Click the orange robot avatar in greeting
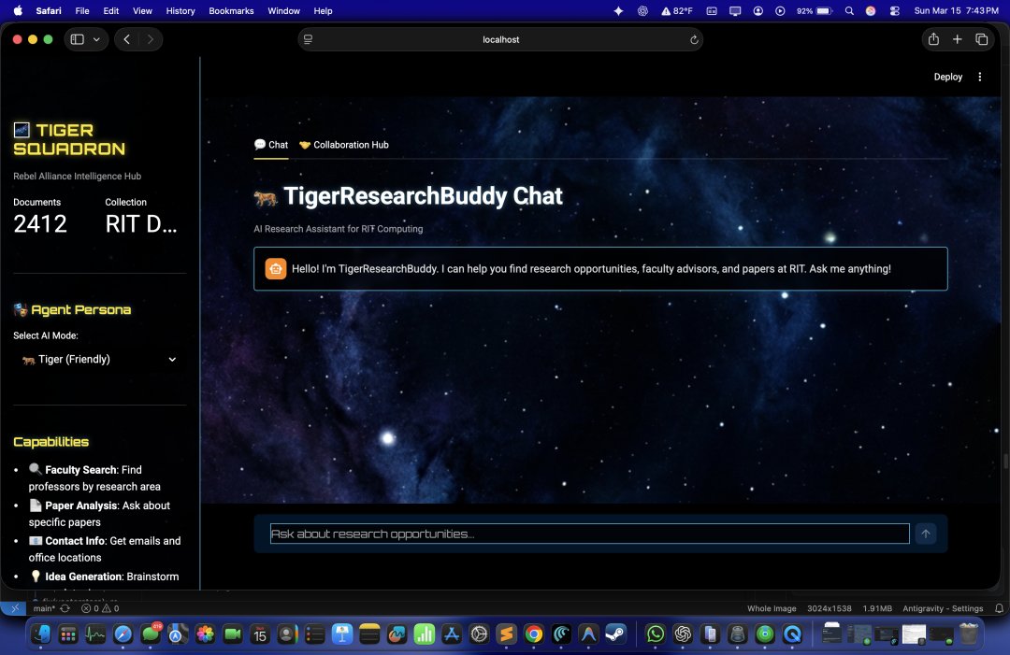1010x655 pixels. click(x=276, y=269)
